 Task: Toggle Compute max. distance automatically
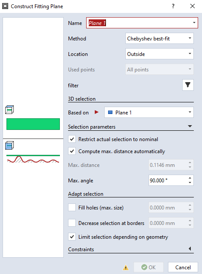pos(72,151)
